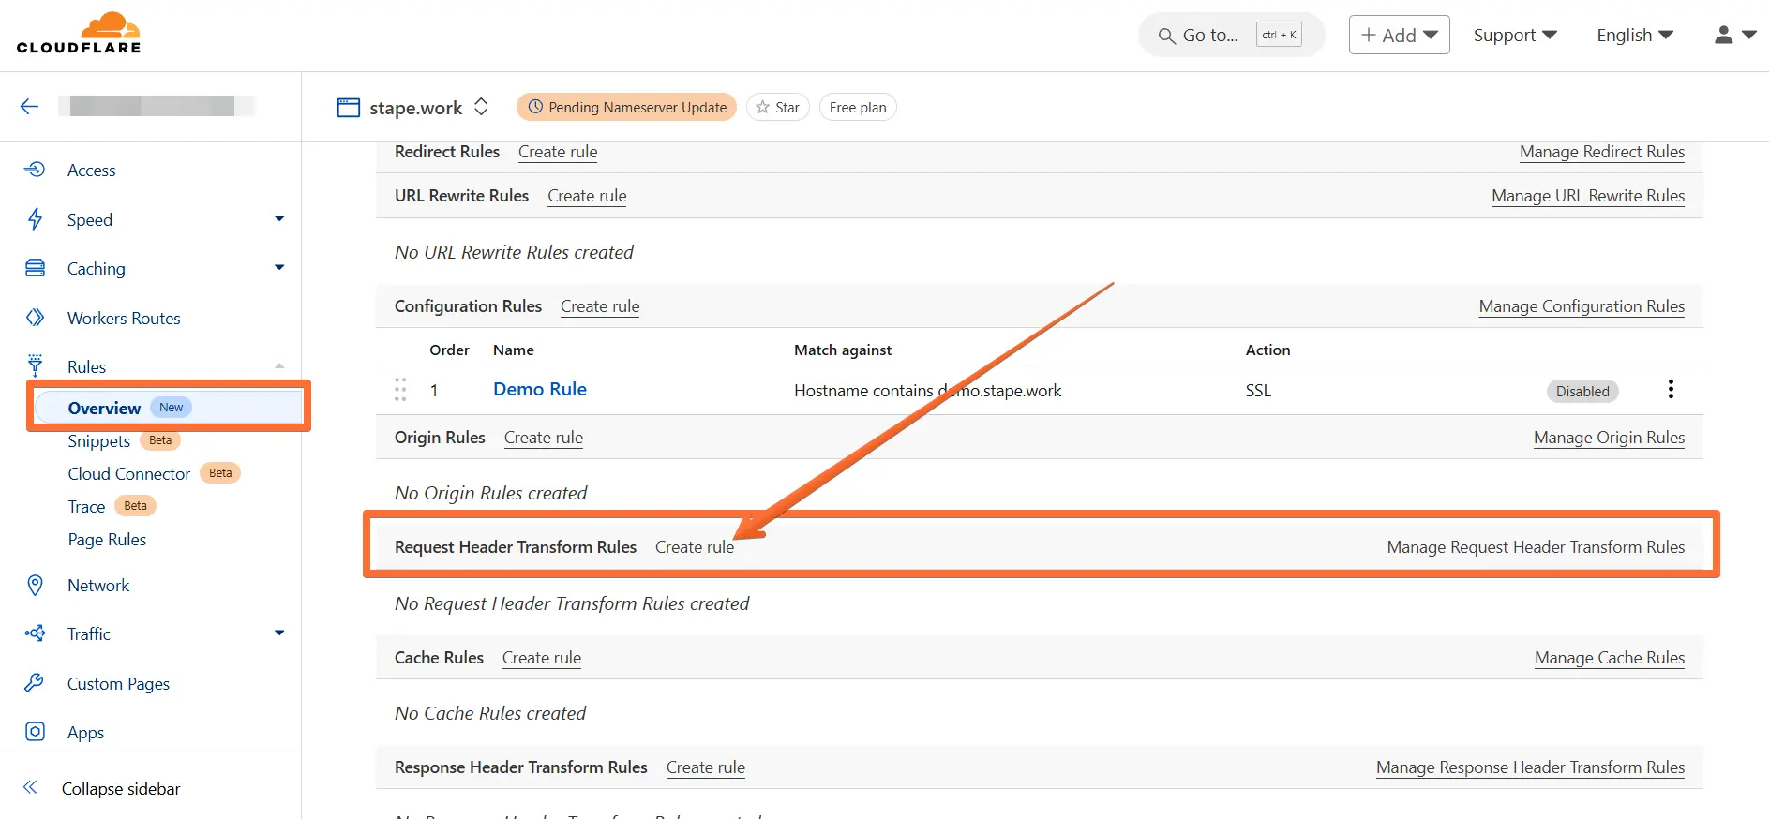Open the user account profile icon

click(1723, 35)
